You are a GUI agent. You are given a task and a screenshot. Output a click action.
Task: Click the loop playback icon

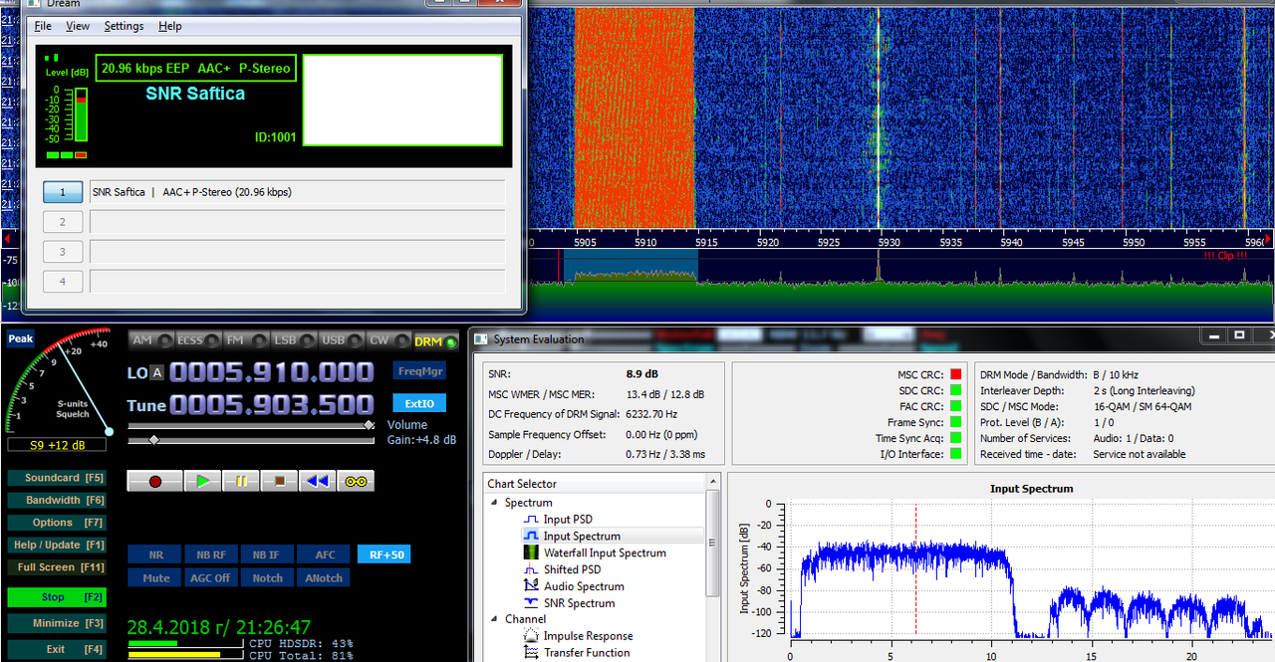[356, 481]
